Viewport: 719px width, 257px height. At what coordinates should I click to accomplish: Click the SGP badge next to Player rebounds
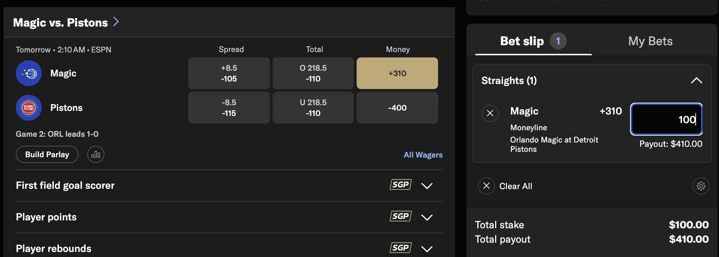coord(400,247)
